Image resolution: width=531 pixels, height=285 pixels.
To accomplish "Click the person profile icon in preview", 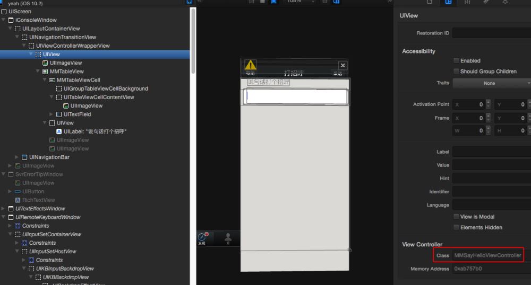I will tap(228, 237).
